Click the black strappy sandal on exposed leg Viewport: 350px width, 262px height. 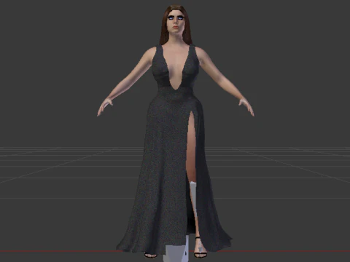[200, 248]
